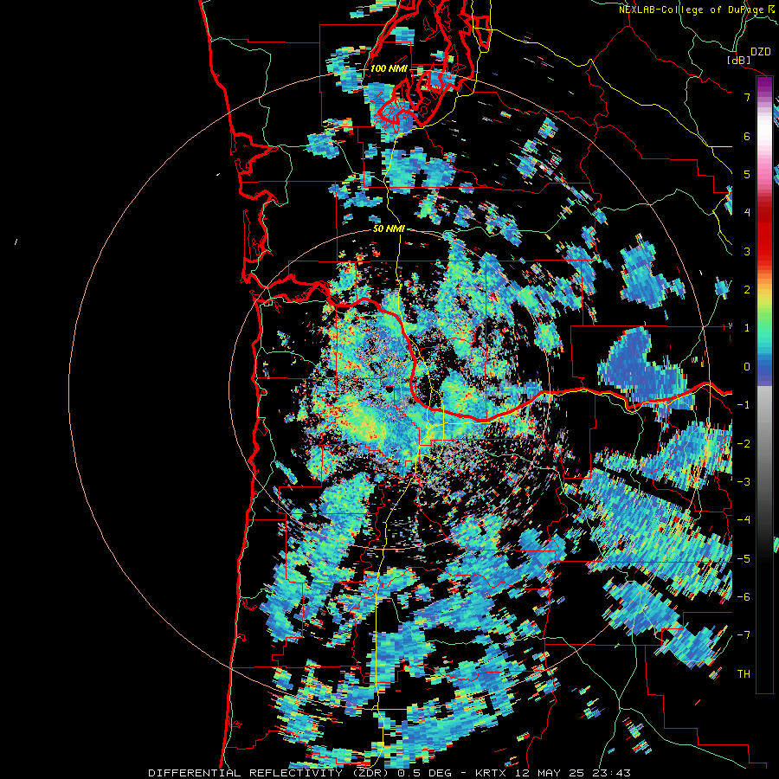779x779 pixels.
Task: Pick the -4 label on the scale
Action: 744,519
